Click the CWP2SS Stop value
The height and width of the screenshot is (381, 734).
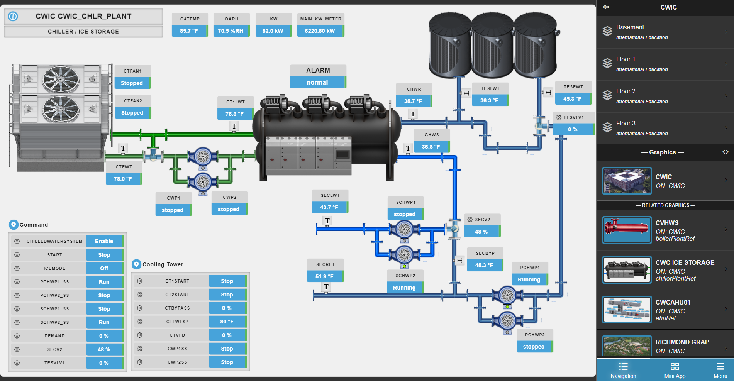point(227,362)
